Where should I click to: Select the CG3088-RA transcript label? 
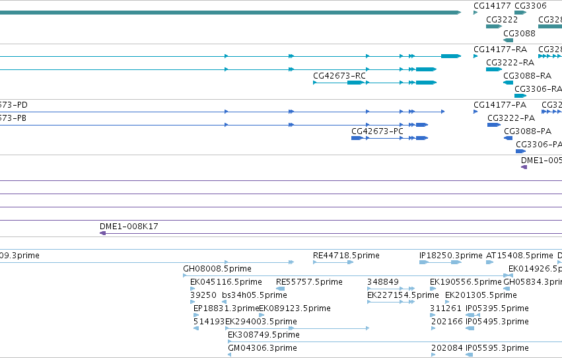[527, 76]
